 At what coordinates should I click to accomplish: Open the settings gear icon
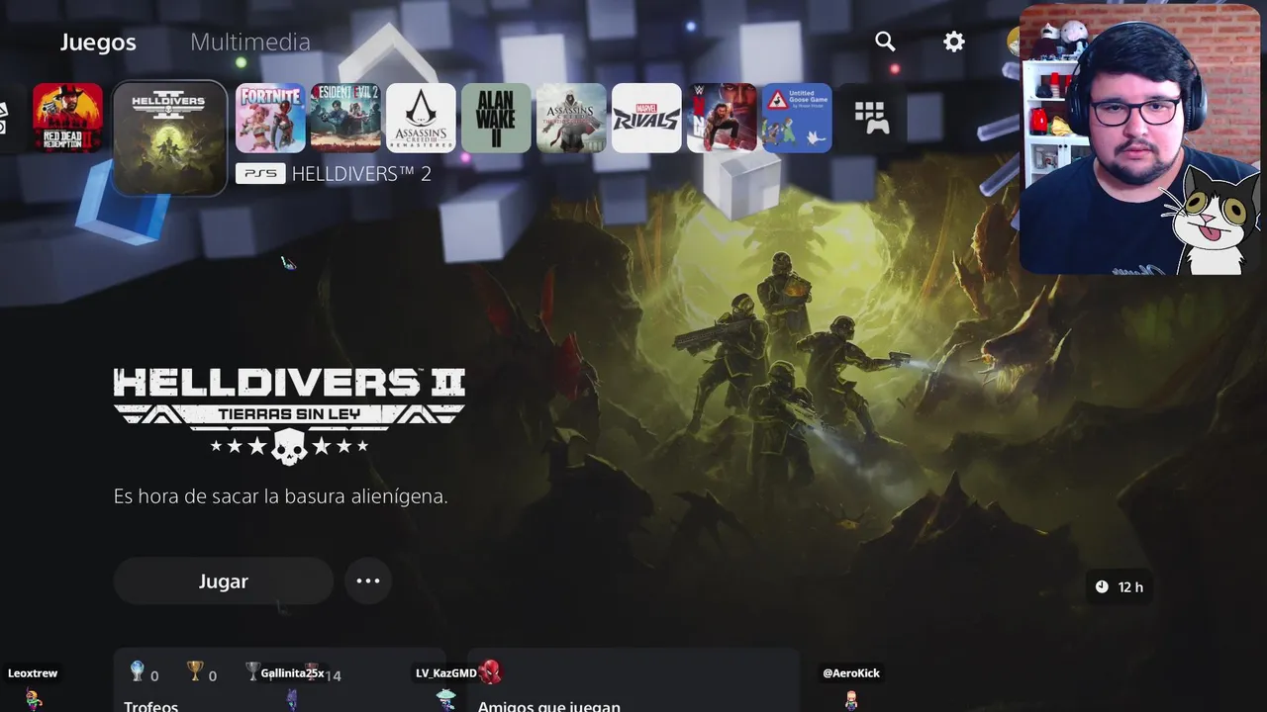click(954, 42)
